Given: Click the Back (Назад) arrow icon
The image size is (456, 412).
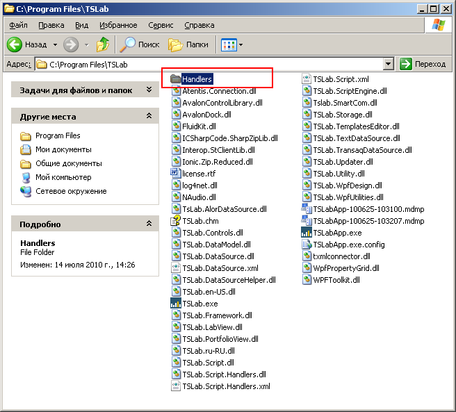Looking at the screenshot, I should 15,44.
